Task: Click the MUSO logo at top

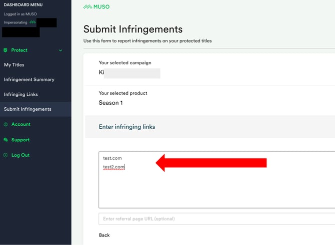Action: click(96, 7)
